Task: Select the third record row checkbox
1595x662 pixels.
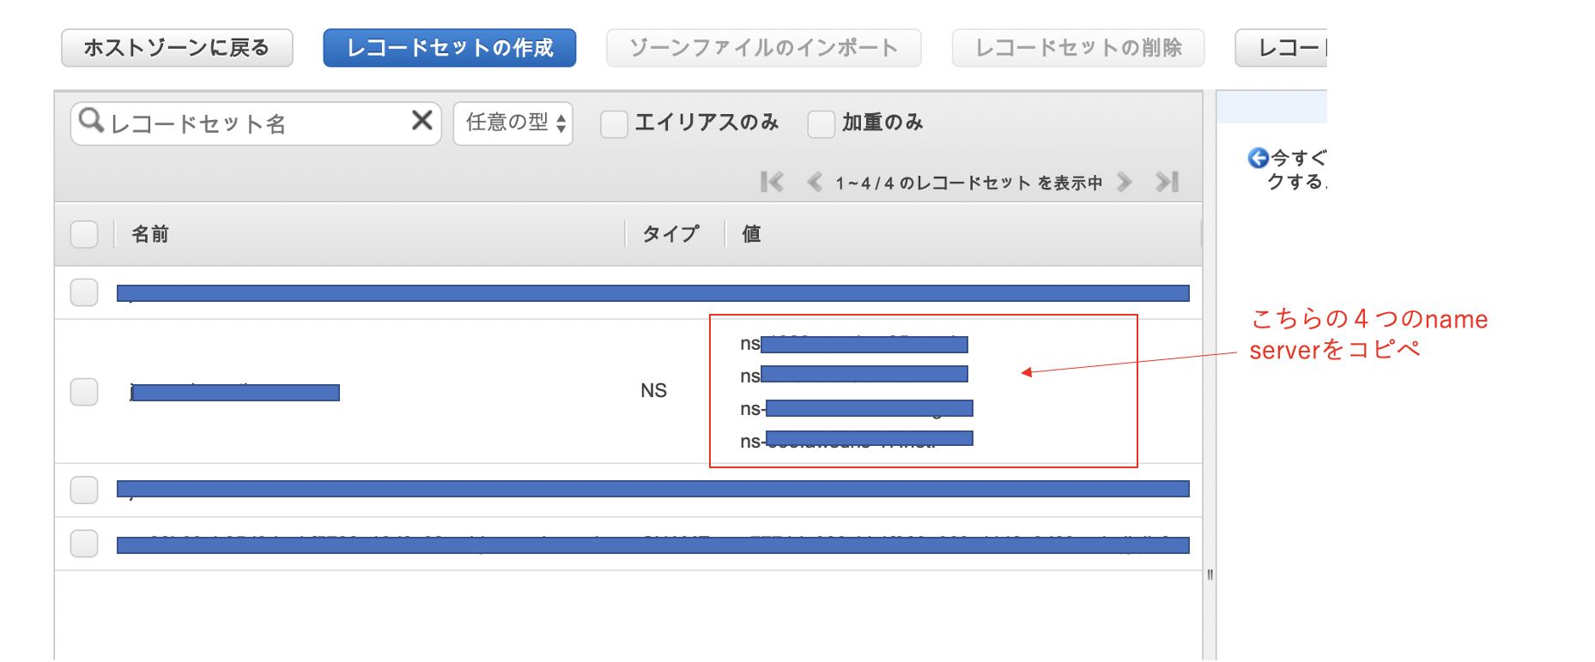Action: pos(84,490)
